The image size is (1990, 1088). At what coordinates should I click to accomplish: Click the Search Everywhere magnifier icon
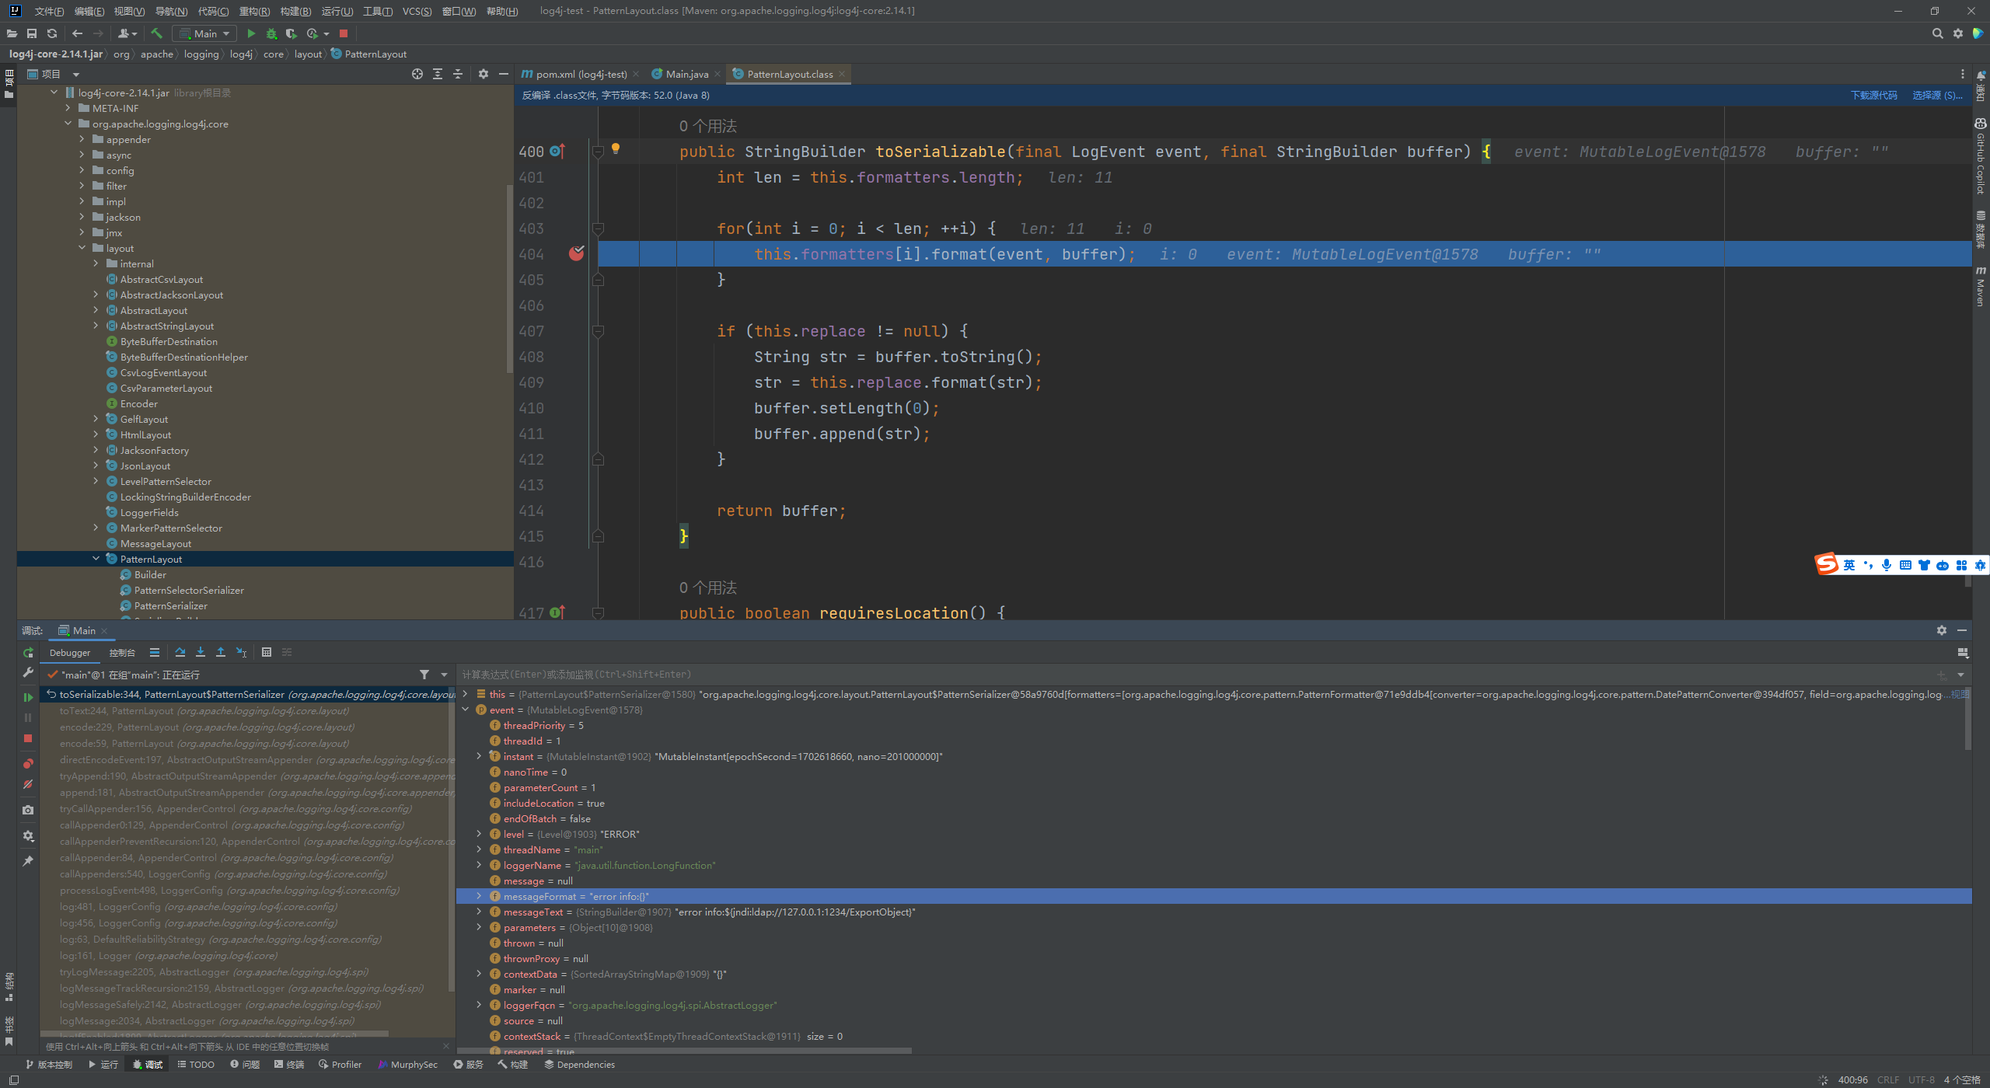coord(1937,33)
